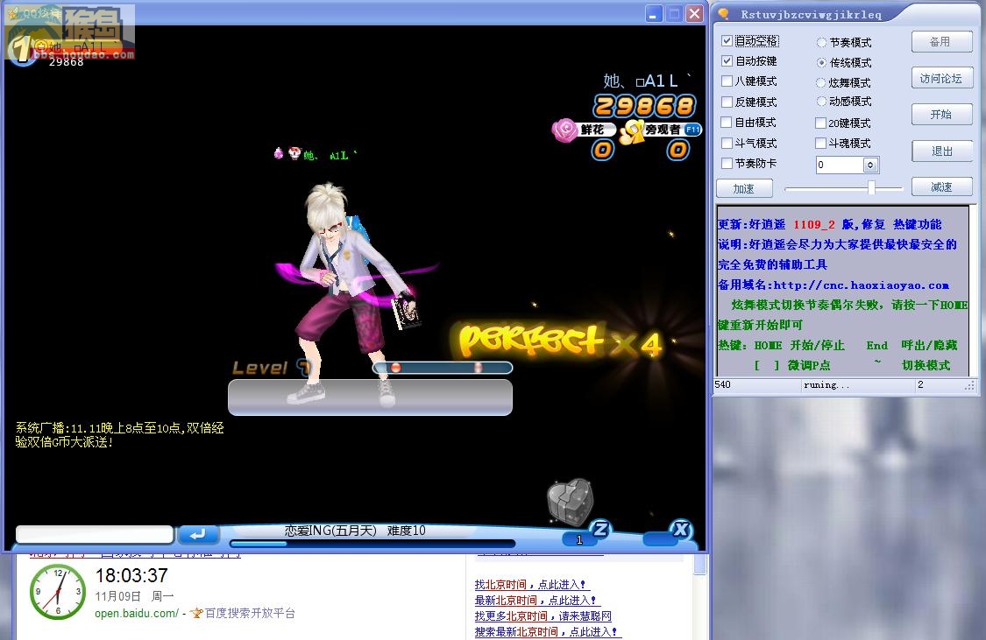Select the 传统模式 radio button
Screen dimensions: 986x640
821,63
